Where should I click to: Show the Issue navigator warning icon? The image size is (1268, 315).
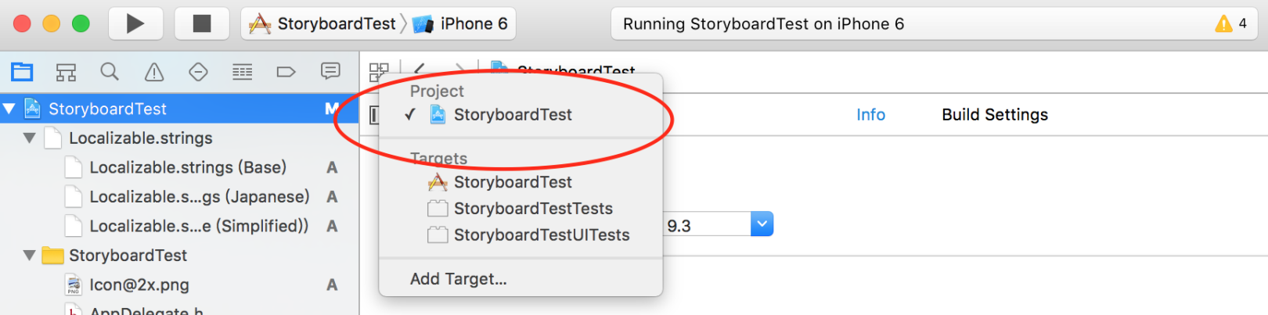(154, 73)
